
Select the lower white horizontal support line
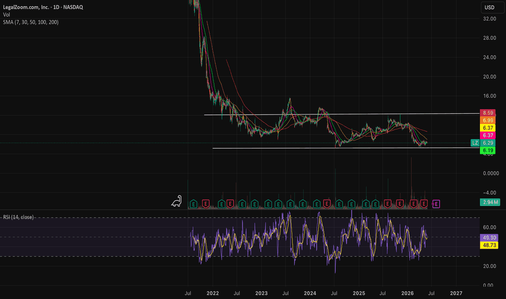pos(346,148)
